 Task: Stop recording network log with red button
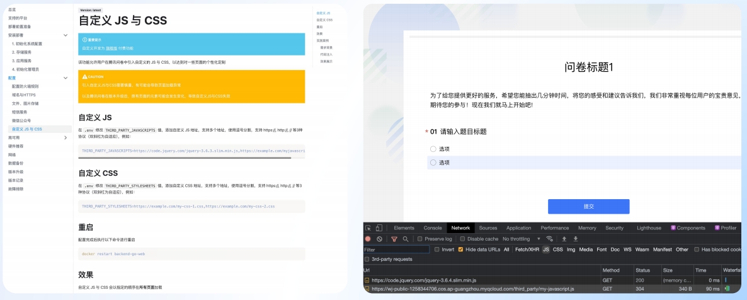tap(368, 239)
